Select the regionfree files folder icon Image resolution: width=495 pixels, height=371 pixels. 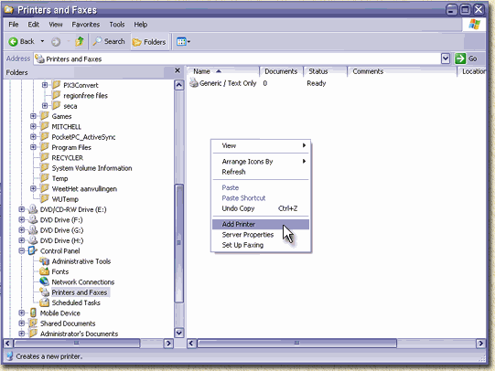[56, 95]
